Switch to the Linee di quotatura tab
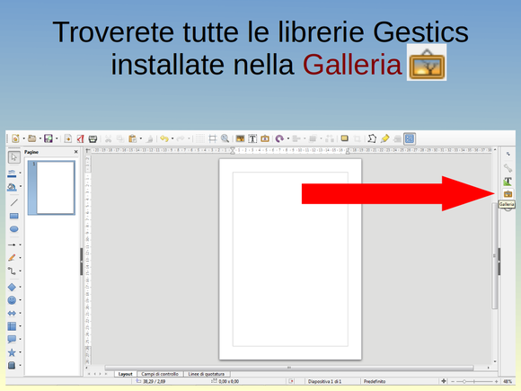 pos(207,374)
